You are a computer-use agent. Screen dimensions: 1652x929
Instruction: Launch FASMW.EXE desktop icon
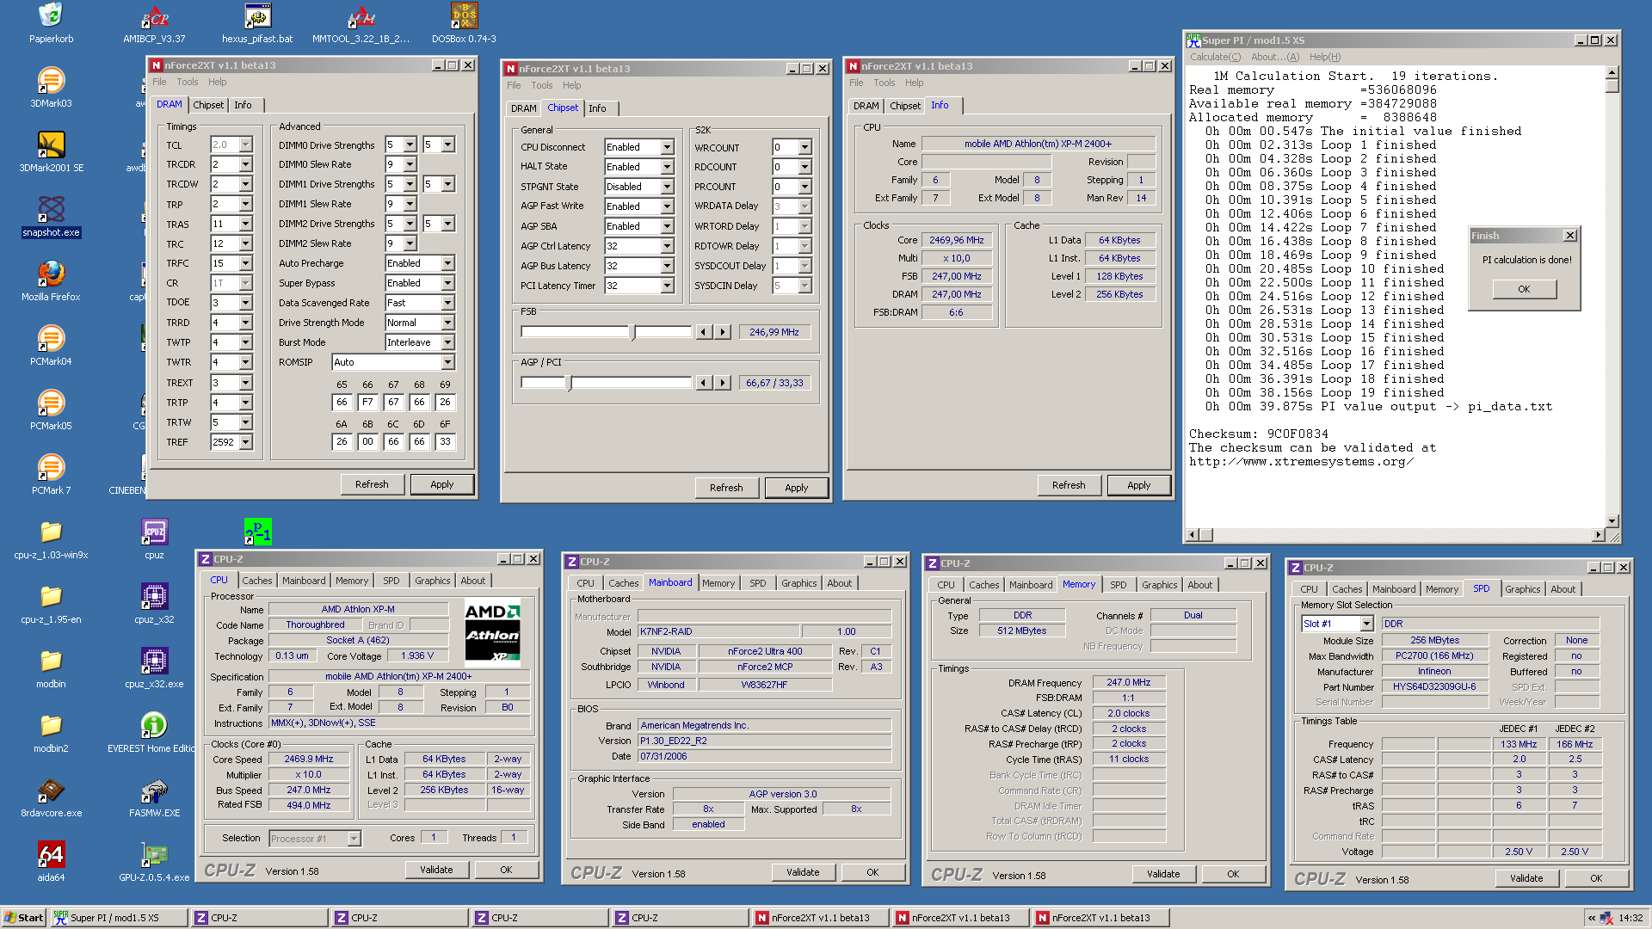click(154, 797)
